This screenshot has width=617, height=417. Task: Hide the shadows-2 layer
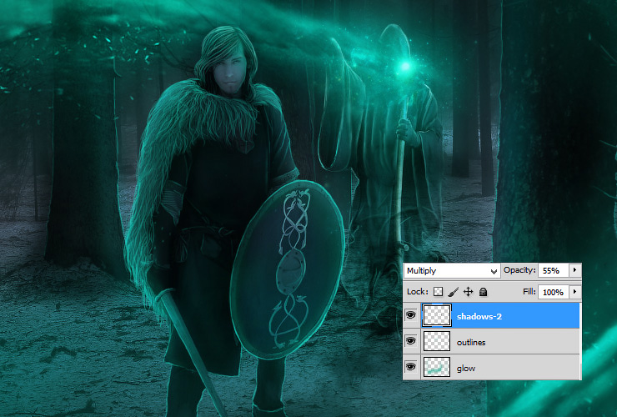point(411,315)
